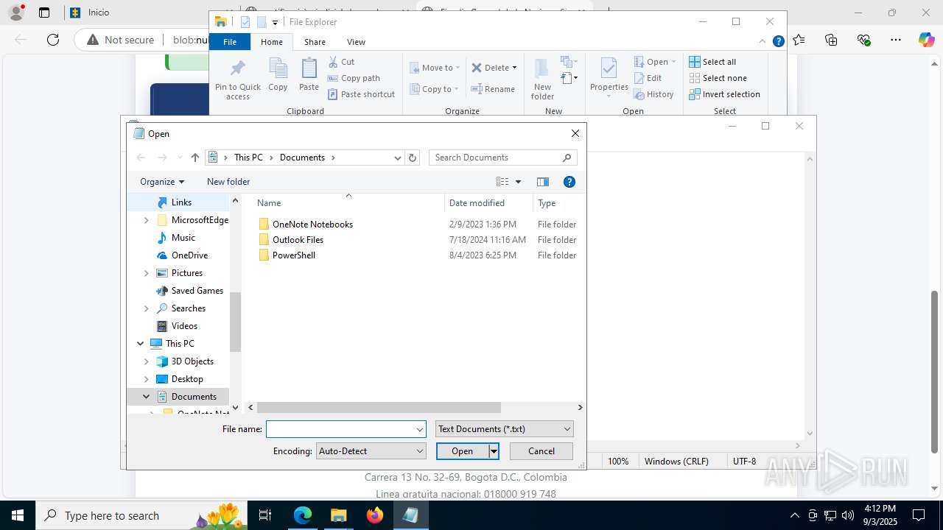
Task: Select OneDrive in the navigation tree
Action: [189, 255]
